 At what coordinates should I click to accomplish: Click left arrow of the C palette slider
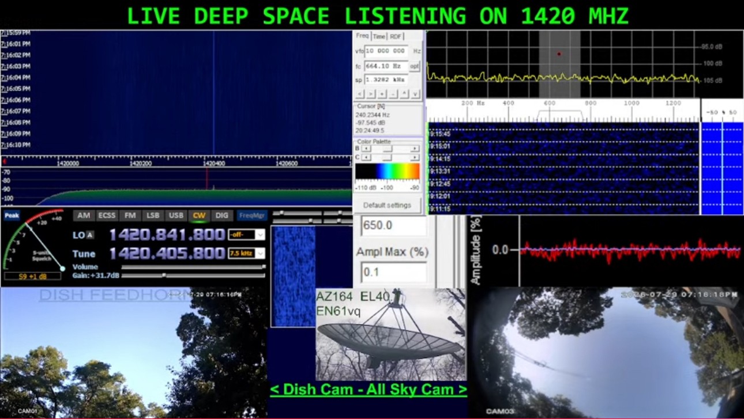tap(365, 157)
